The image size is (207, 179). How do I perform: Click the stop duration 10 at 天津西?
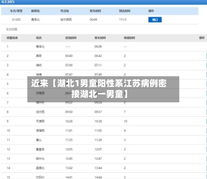click(125, 121)
